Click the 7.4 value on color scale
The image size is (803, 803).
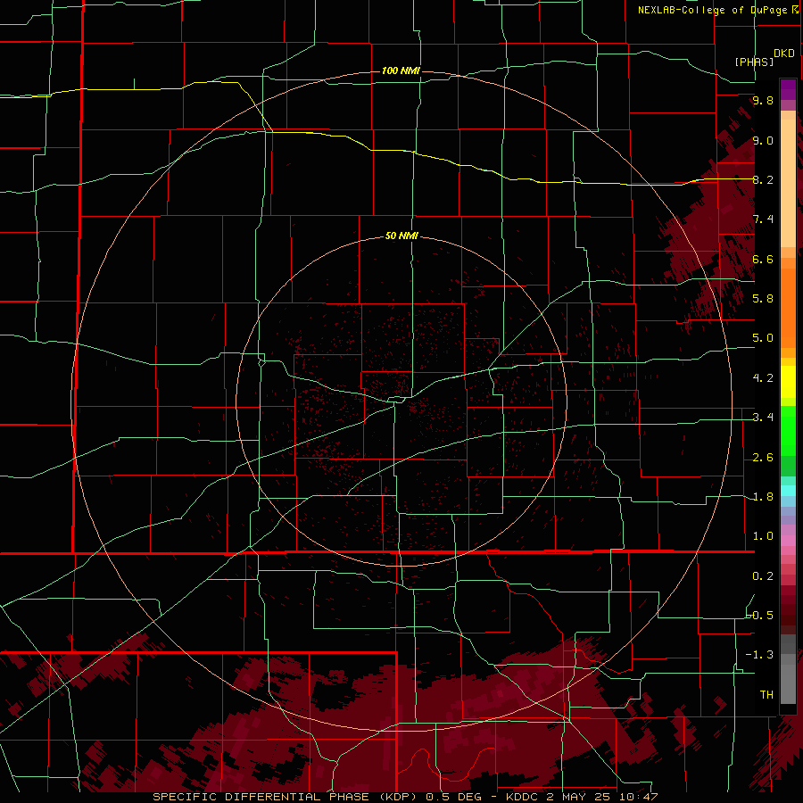763,219
